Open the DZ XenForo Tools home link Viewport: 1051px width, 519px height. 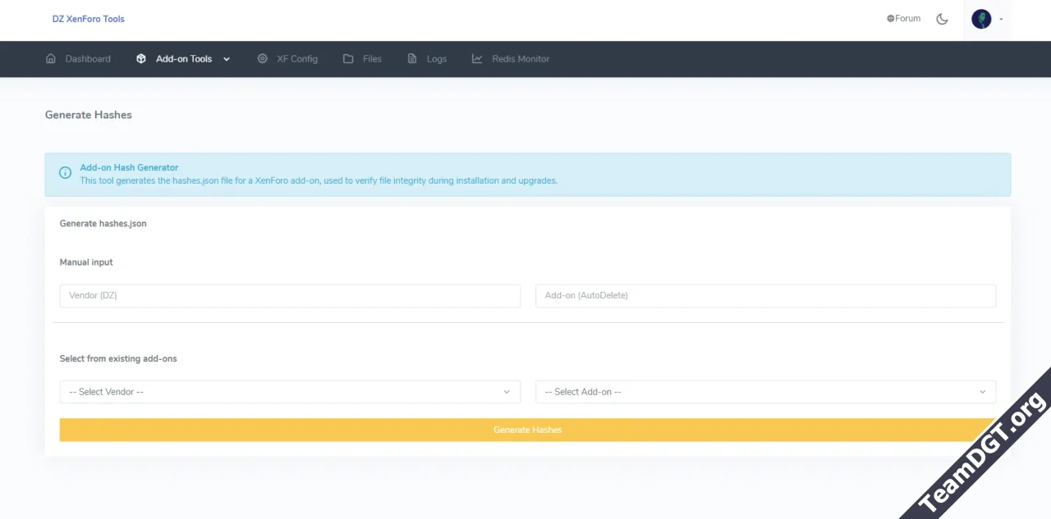click(x=89, y=19)
